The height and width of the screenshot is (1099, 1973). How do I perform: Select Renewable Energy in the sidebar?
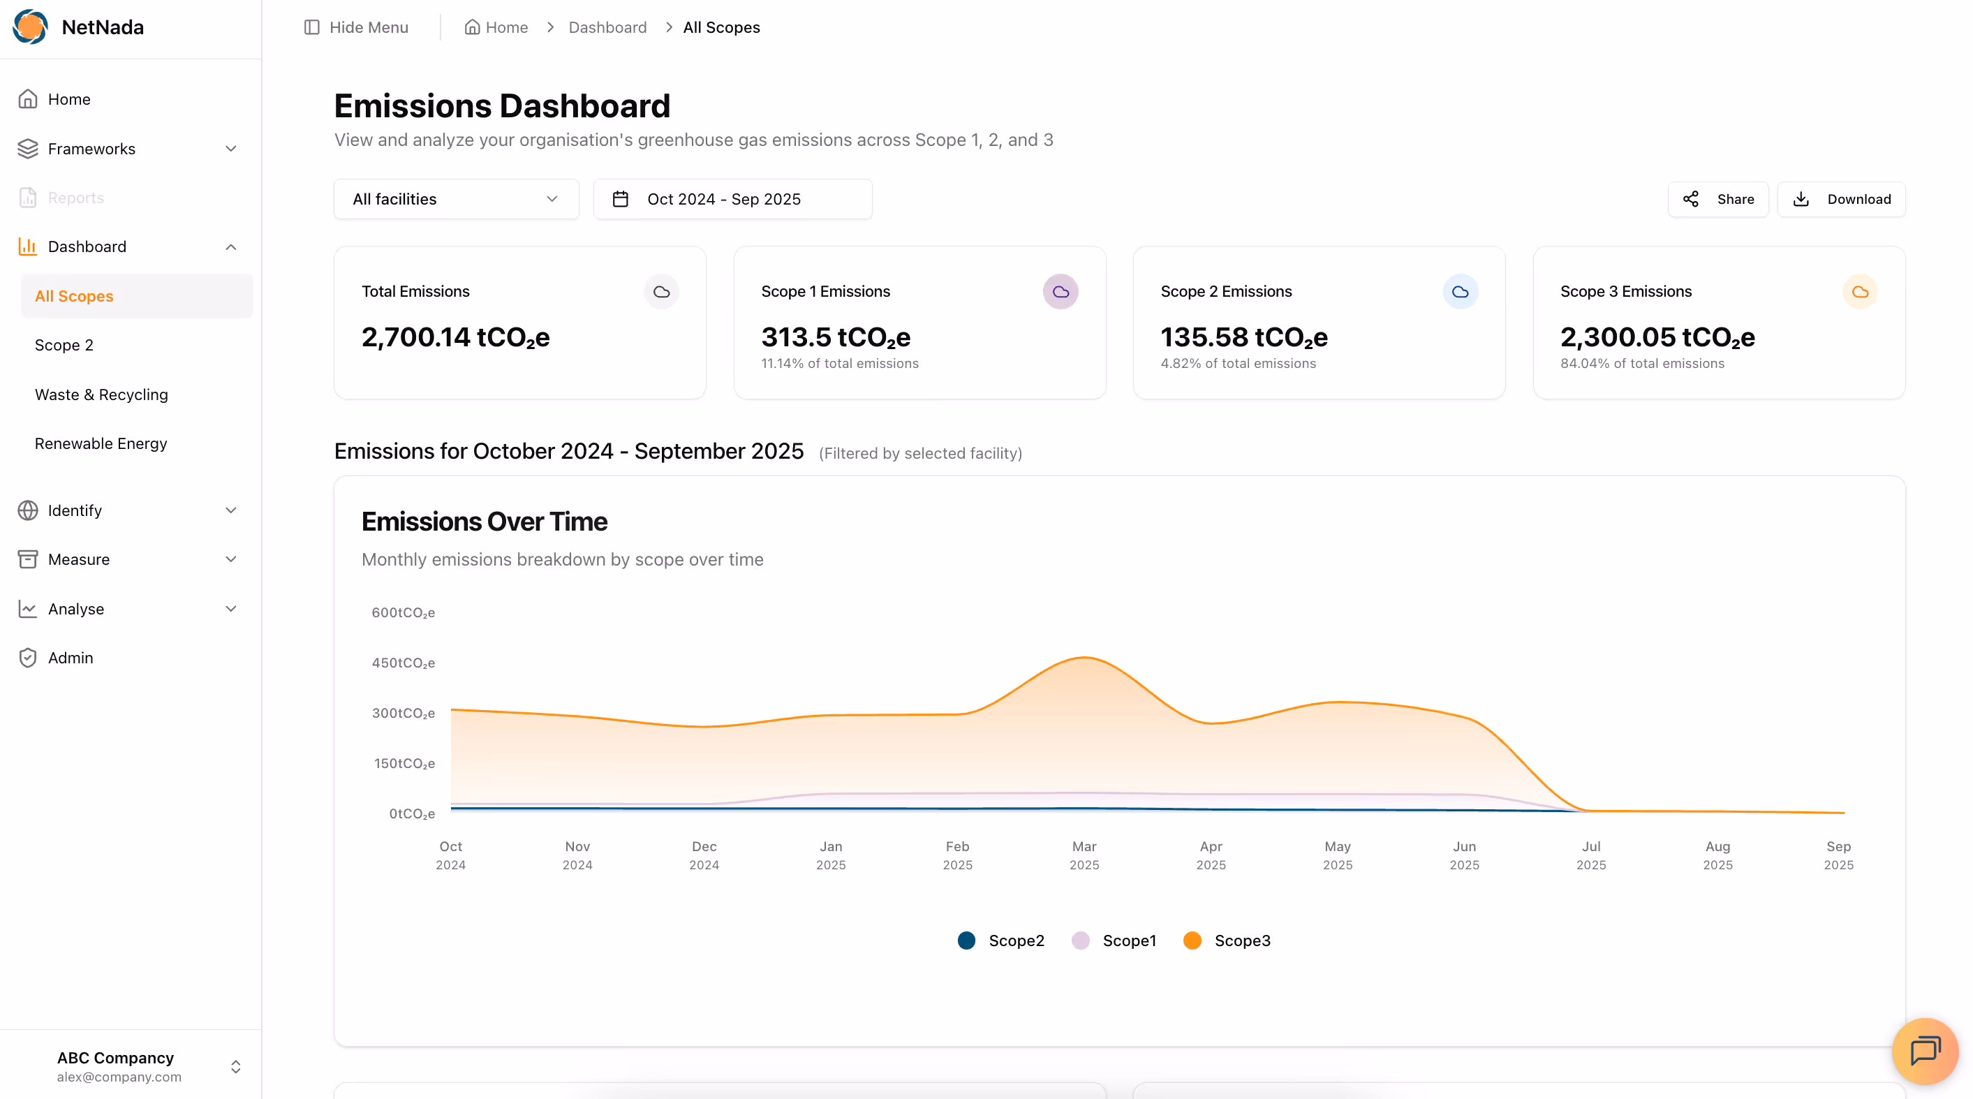(101, 443)
